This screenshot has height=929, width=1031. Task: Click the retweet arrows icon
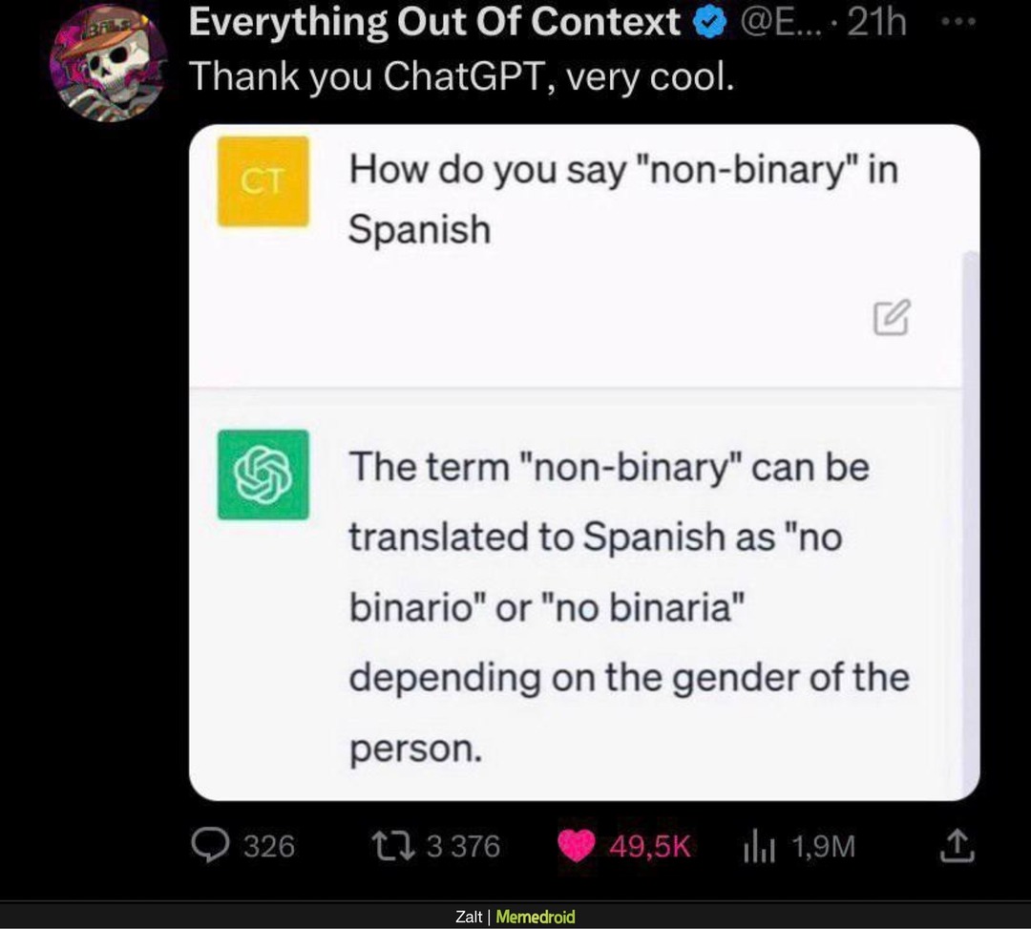click(392, 846)
